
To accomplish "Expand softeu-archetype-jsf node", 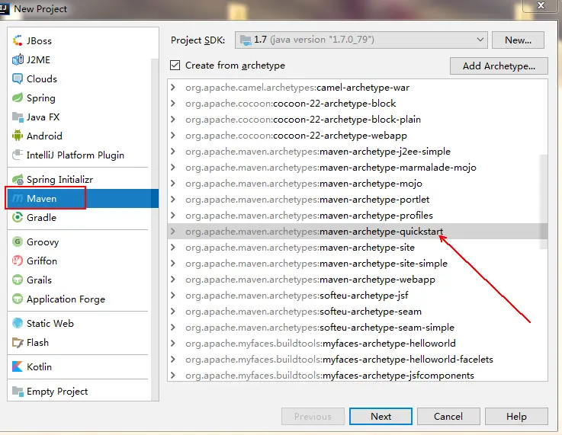I will [173, 295].
